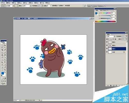Select the Rectangular Marquee tool

coord(2,45)
